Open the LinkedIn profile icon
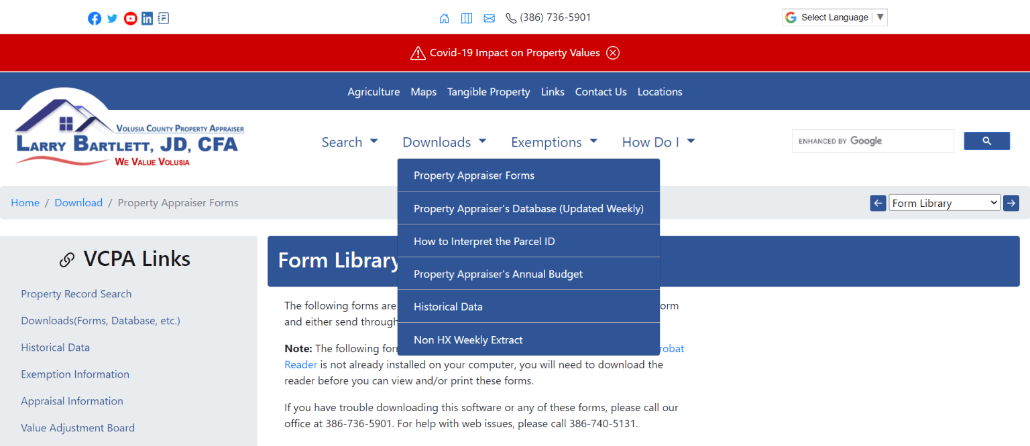The height and width of the screenshot is (446, 1030). [147, 18]
